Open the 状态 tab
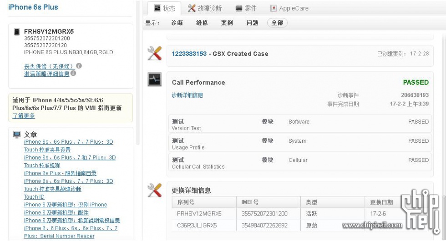Viewport: 446px width, 241px height. [164, 8]
